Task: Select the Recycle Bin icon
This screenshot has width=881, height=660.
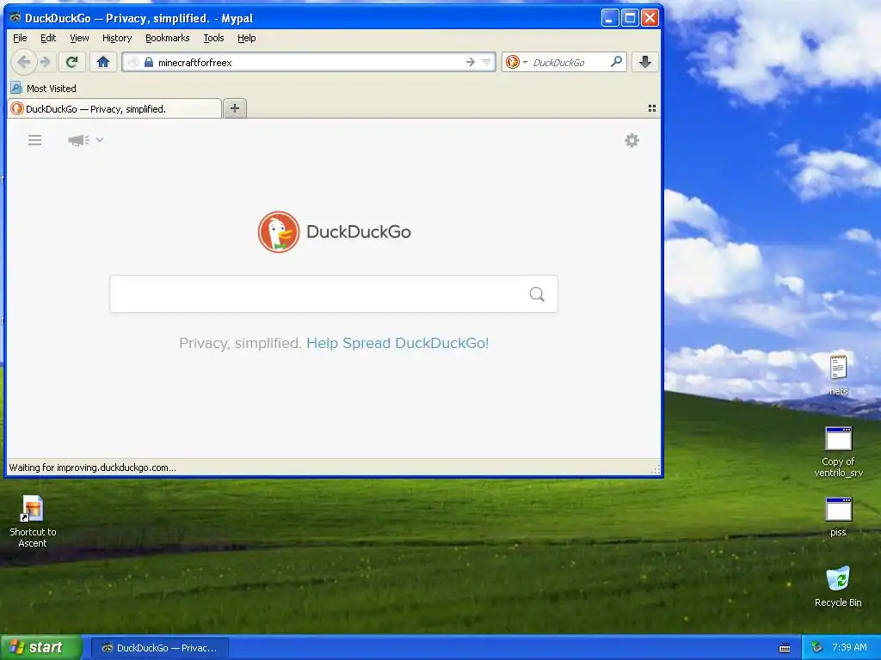Action: point(838,586)
